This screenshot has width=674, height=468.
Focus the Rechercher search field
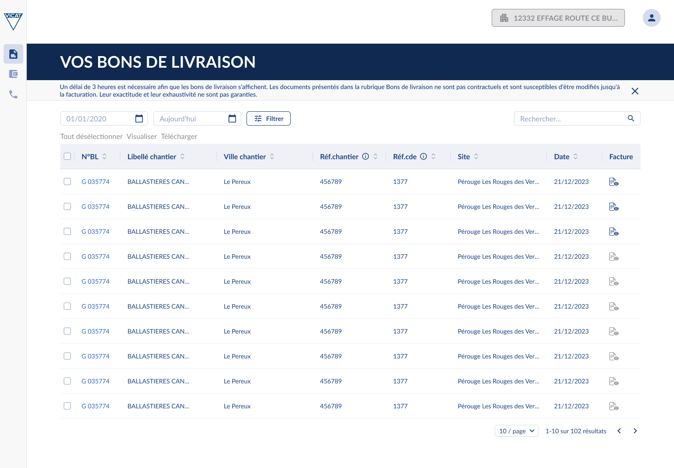(577, 118)
